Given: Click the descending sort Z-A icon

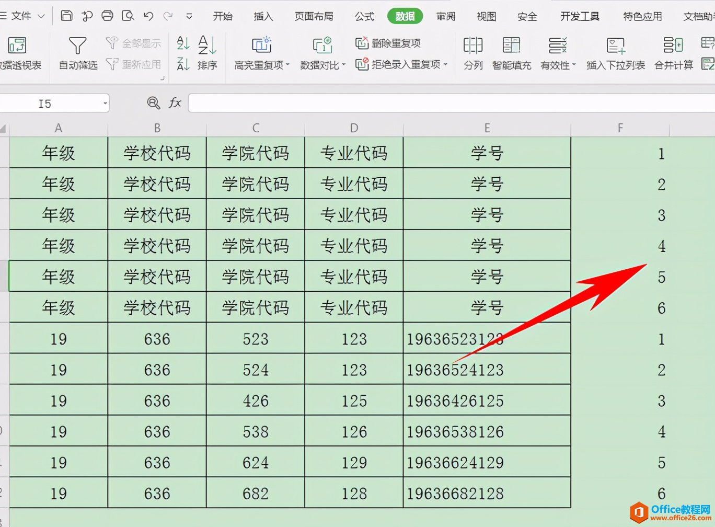Looking at the screenshot, I should (183, 64).
